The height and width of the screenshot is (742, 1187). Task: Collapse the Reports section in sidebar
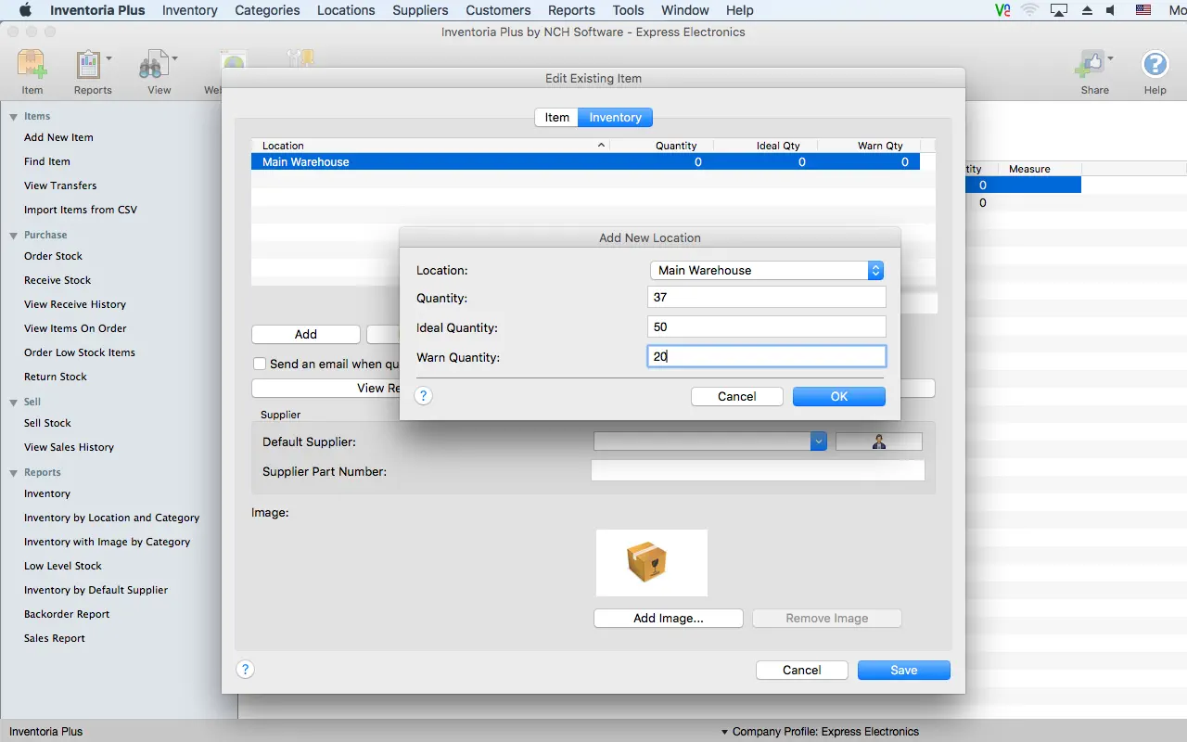tap(14, 473)
